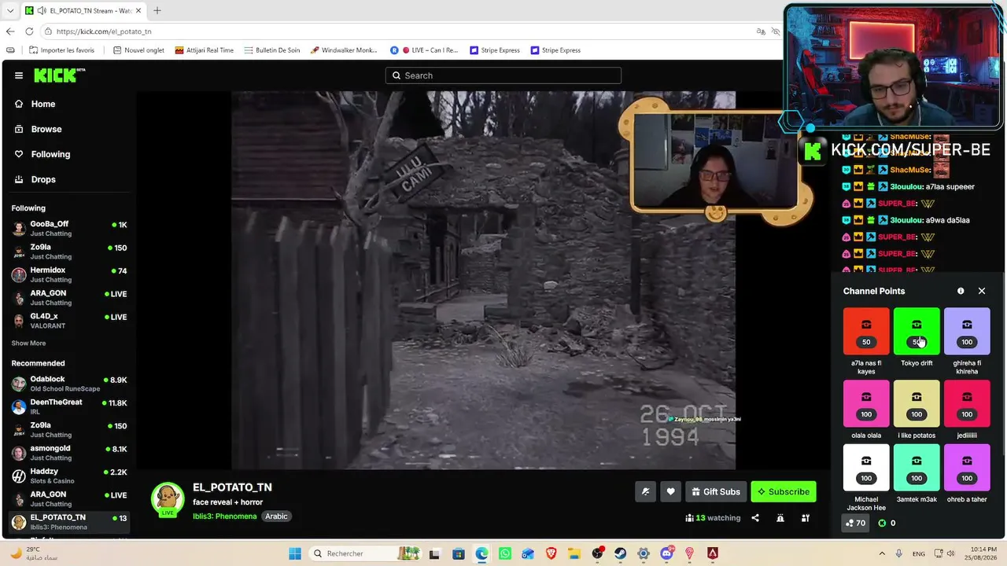Open the Iblis3: Phenomena category link
Screen dimensions: 1007x566
tap(224, 516)
